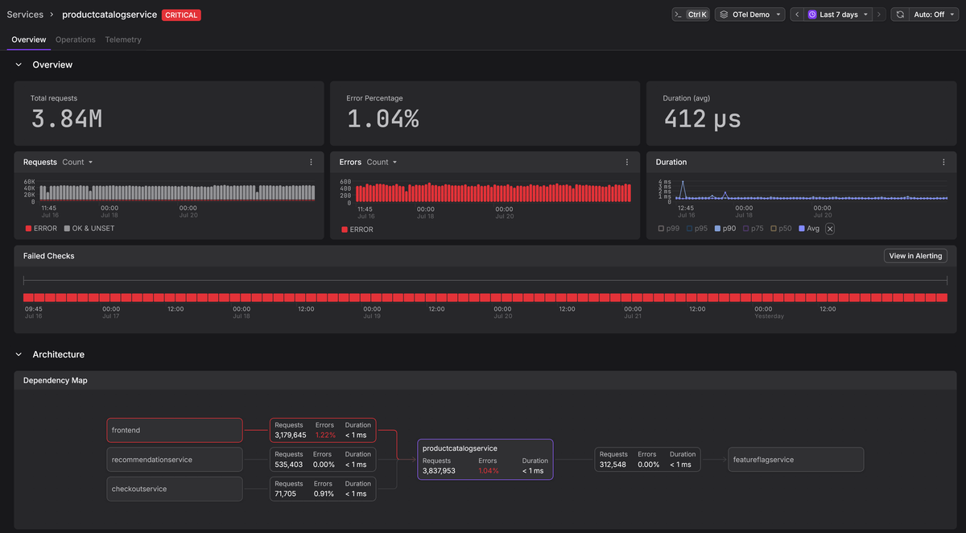
Task: Select the frontend node in dependency map
Action: click(175, 430)
